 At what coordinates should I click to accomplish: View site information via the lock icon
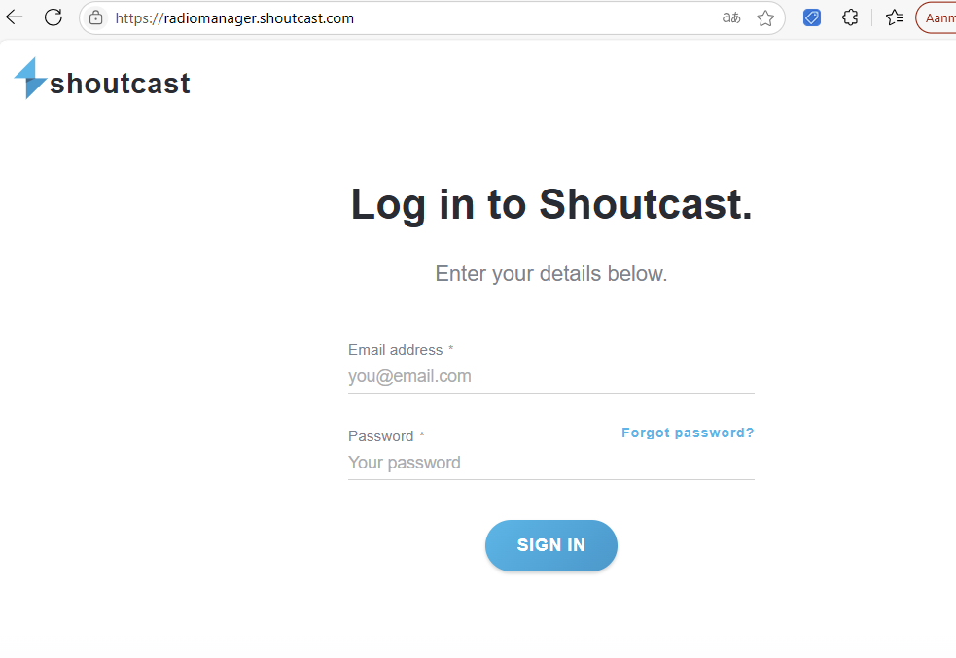coord(95,18)
